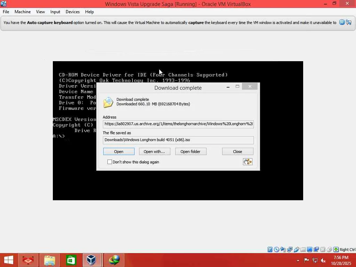Click the Right Ctrl host key label
The width and height of the screenshot is (356, 267).
click(x=347, y=250)
